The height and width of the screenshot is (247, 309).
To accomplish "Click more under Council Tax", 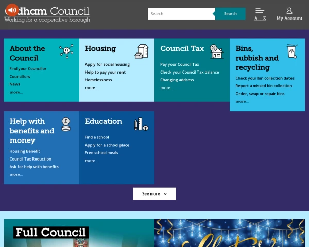I will [167, 88].
